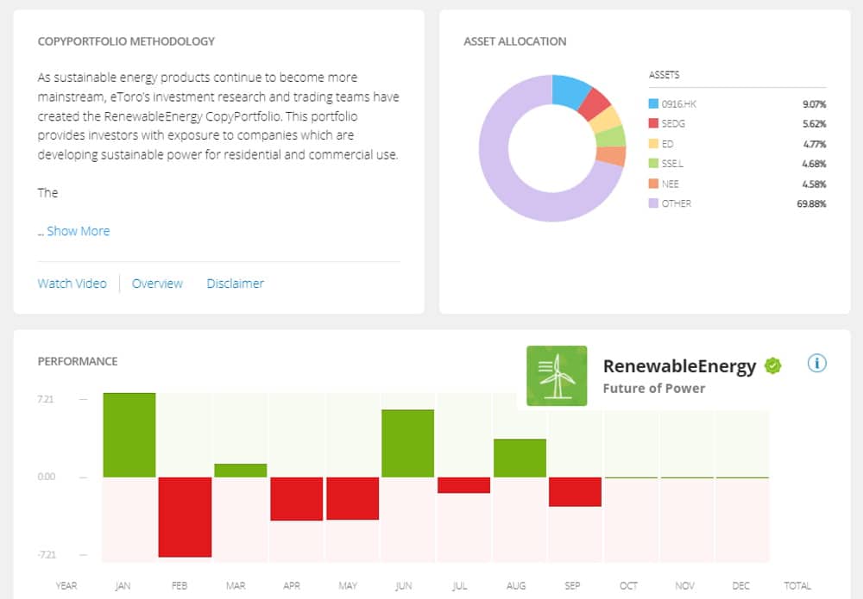Click the RenewableEnergy portfolio title

coord(680,366)
